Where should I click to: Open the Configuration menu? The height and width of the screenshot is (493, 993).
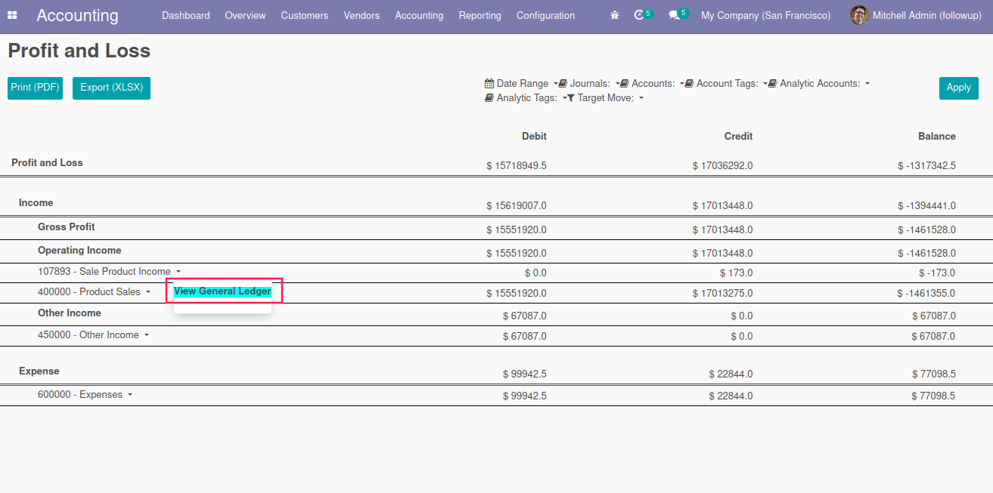coord(545,15)
